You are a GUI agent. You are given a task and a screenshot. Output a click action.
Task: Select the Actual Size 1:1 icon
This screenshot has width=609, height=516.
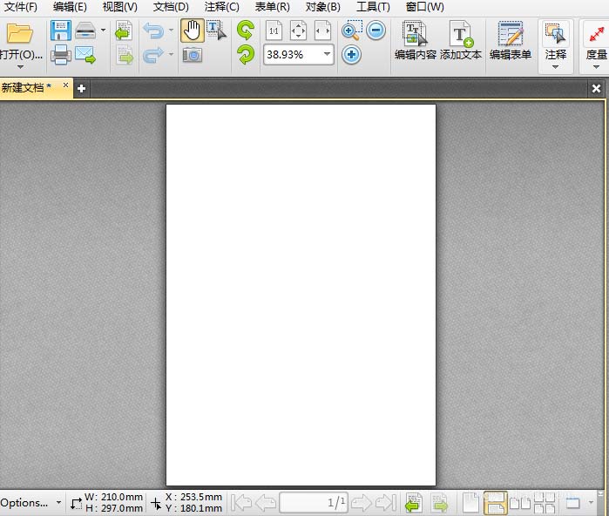274,31
